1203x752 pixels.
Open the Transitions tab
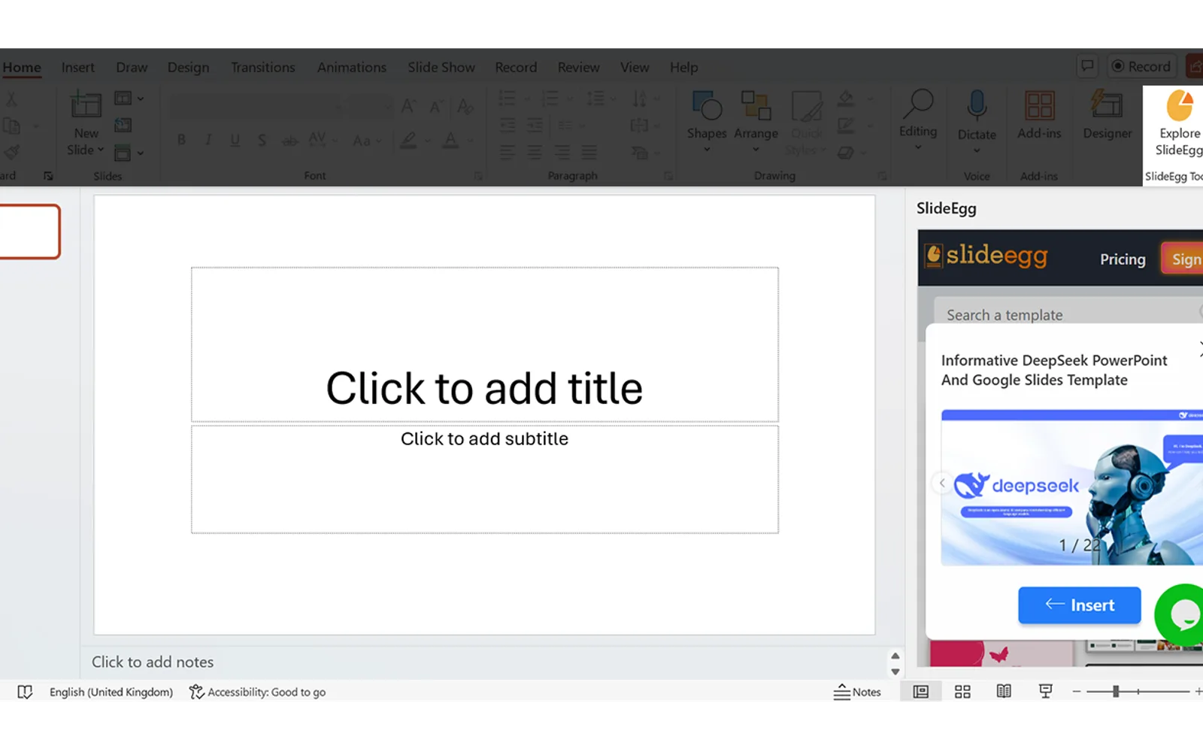[x=263, y=67]
